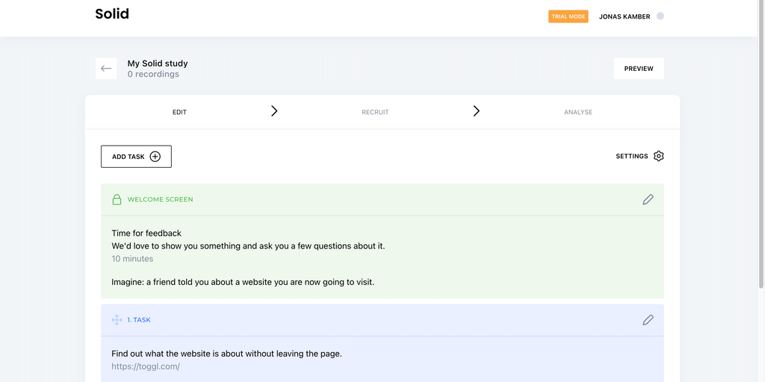
Task: Open the Jonas Kamber account menu
Action: 625,16
